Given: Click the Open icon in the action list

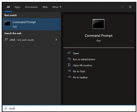Looking at the screenshot, I should click(69, 53).
